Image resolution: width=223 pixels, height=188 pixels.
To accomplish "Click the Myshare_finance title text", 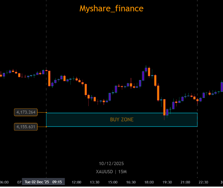I will 111,9.
